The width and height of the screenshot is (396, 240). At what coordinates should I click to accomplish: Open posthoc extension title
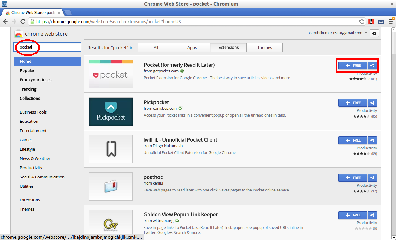coord(153,177)
